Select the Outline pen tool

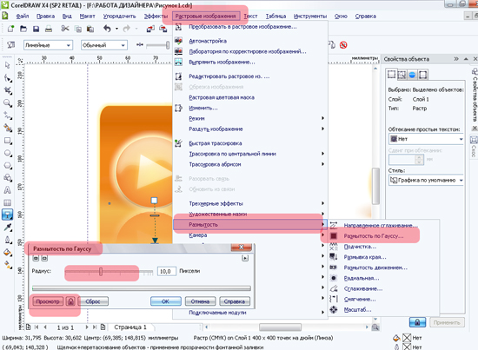tap(8, 240)
